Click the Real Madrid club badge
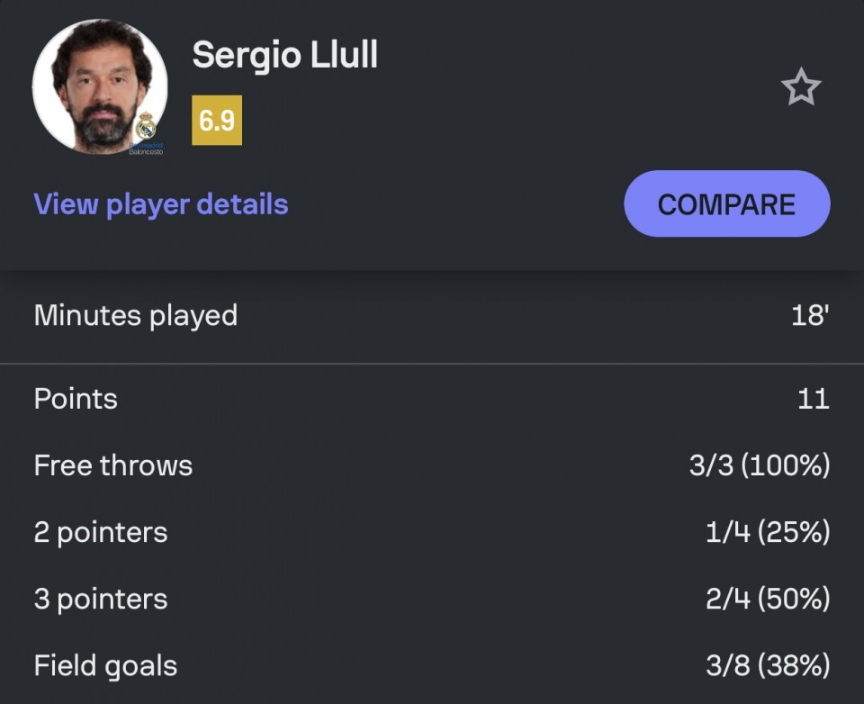This screenshot has height=704, width=864. pos(146,126)
